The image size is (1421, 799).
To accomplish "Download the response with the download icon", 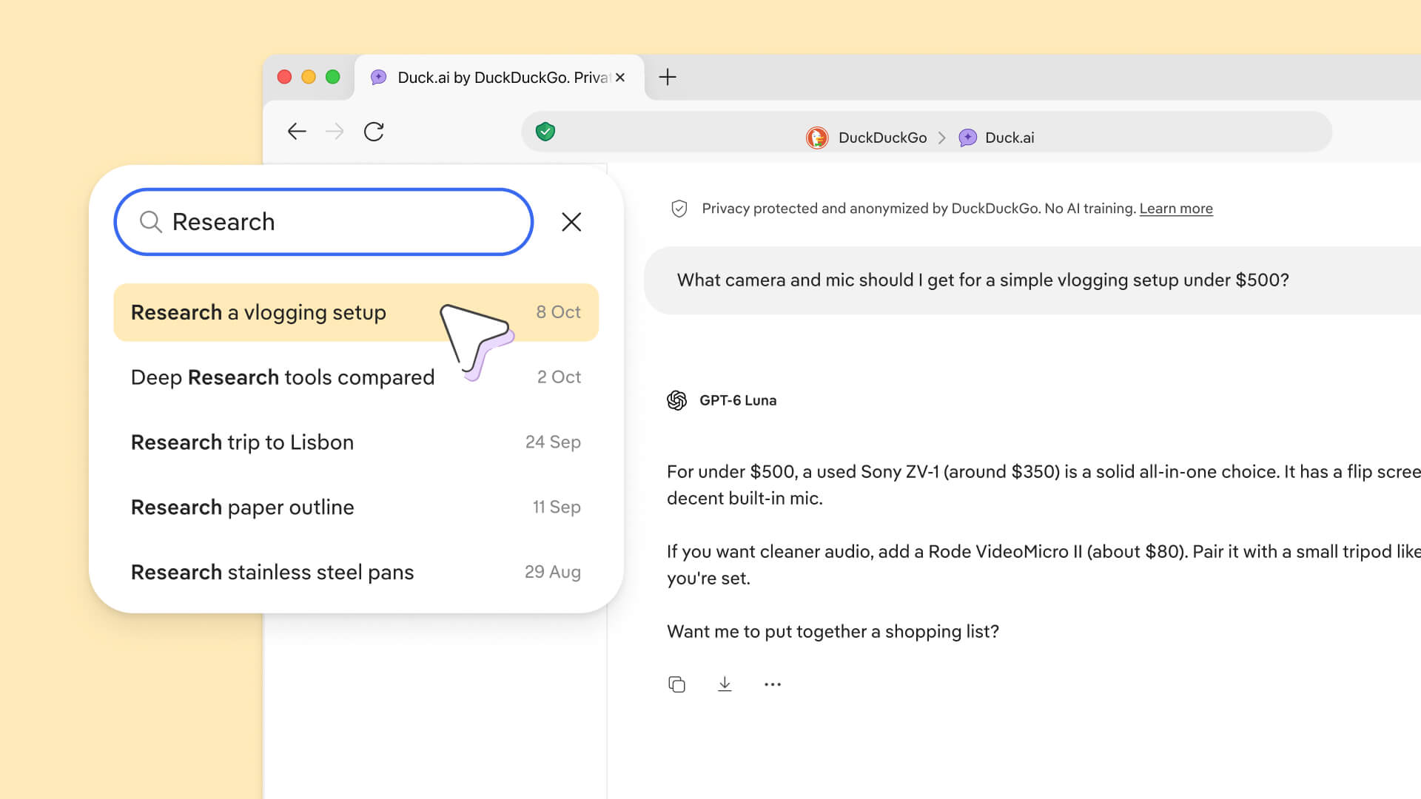I will (725, 684).
